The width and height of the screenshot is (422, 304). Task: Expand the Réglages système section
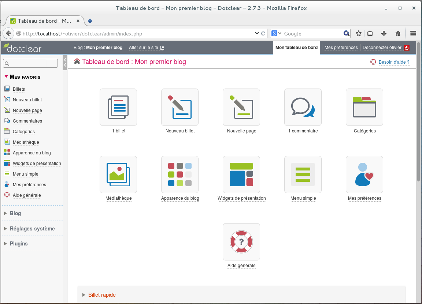[32, 229]
